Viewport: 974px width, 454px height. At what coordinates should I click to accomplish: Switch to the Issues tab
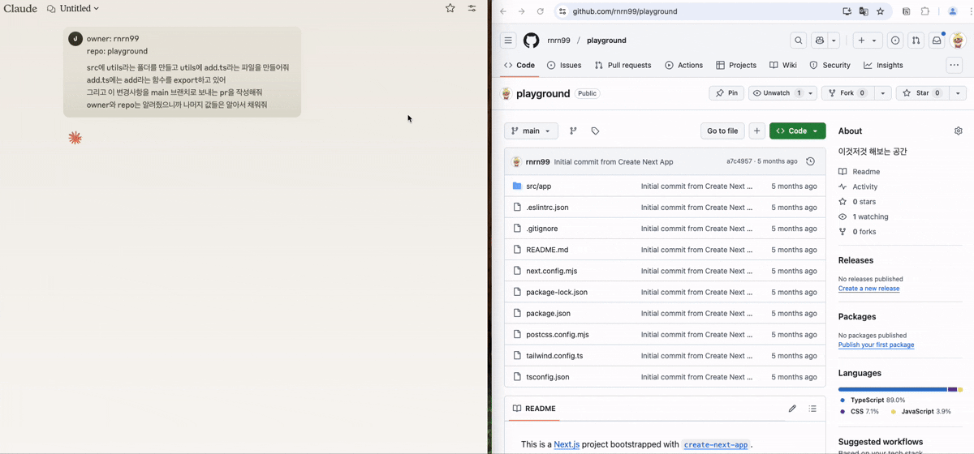tap(564, 65)
